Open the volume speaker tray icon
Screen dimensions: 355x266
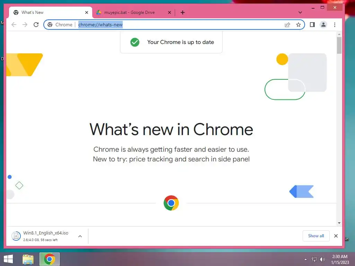click(x=322, y=259)
